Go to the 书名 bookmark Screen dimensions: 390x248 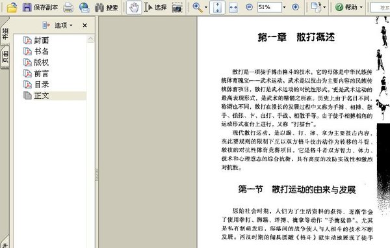pos(42,51)
